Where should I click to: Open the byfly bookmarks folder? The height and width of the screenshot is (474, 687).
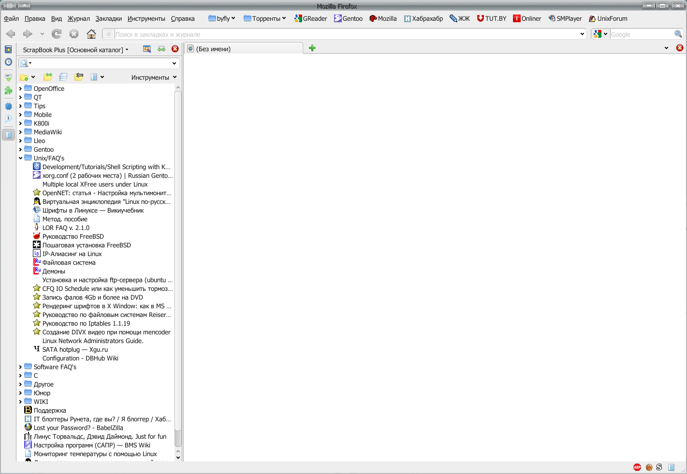222,18
